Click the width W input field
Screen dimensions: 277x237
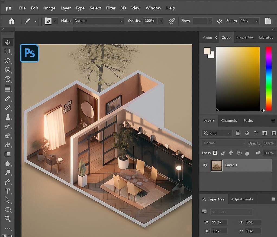(x=219, y=222)
